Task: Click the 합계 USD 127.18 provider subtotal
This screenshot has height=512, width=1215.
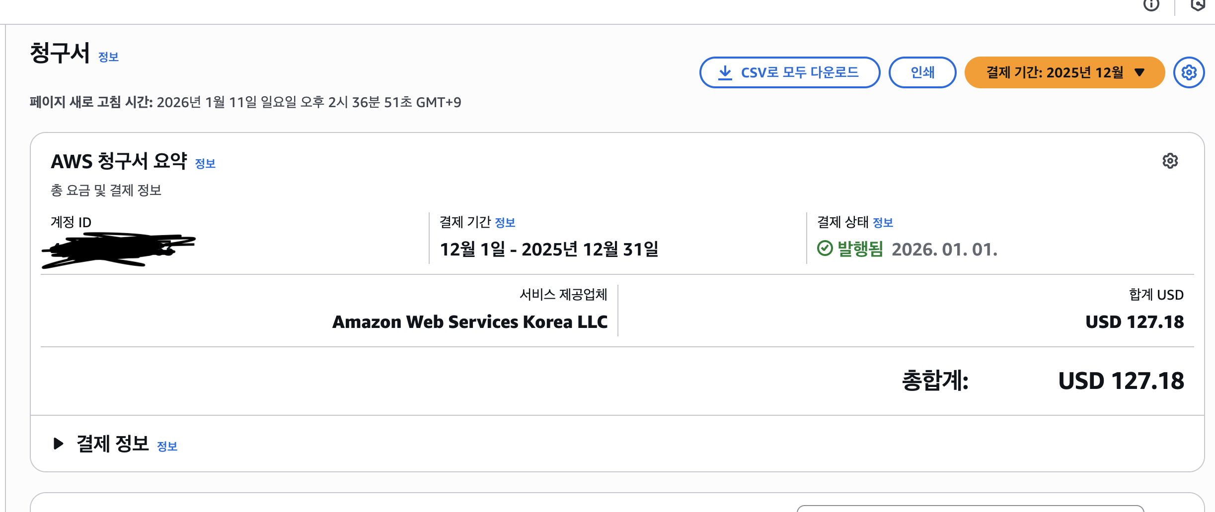Action: click(x=1134, y=322)
